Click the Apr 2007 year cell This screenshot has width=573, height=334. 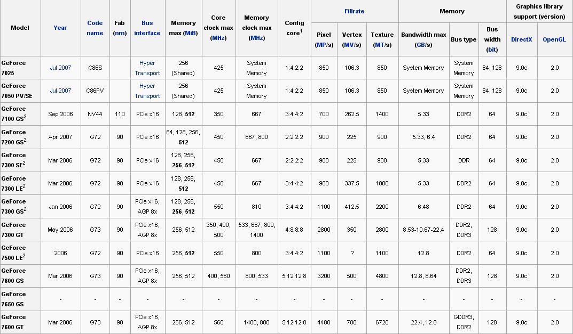click(x=61, y=137)
